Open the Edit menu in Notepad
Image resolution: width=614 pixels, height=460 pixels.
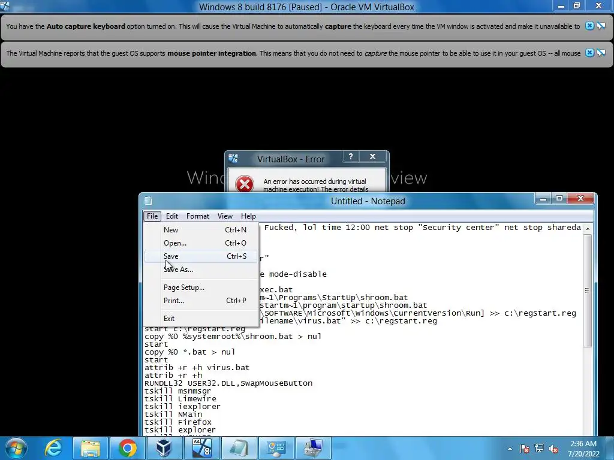click(172, 216)
